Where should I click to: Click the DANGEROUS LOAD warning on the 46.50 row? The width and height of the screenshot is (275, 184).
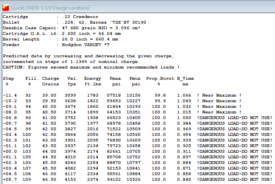pyautogui.click(x=235, y=179)
